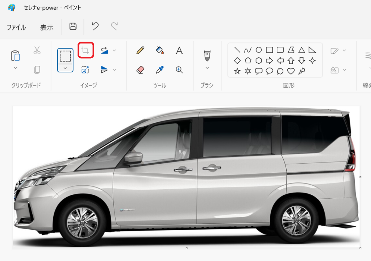This screenshot has width=371, height=261.
Task: Click the Save floppy disk icon
Action: coord(73,26)
